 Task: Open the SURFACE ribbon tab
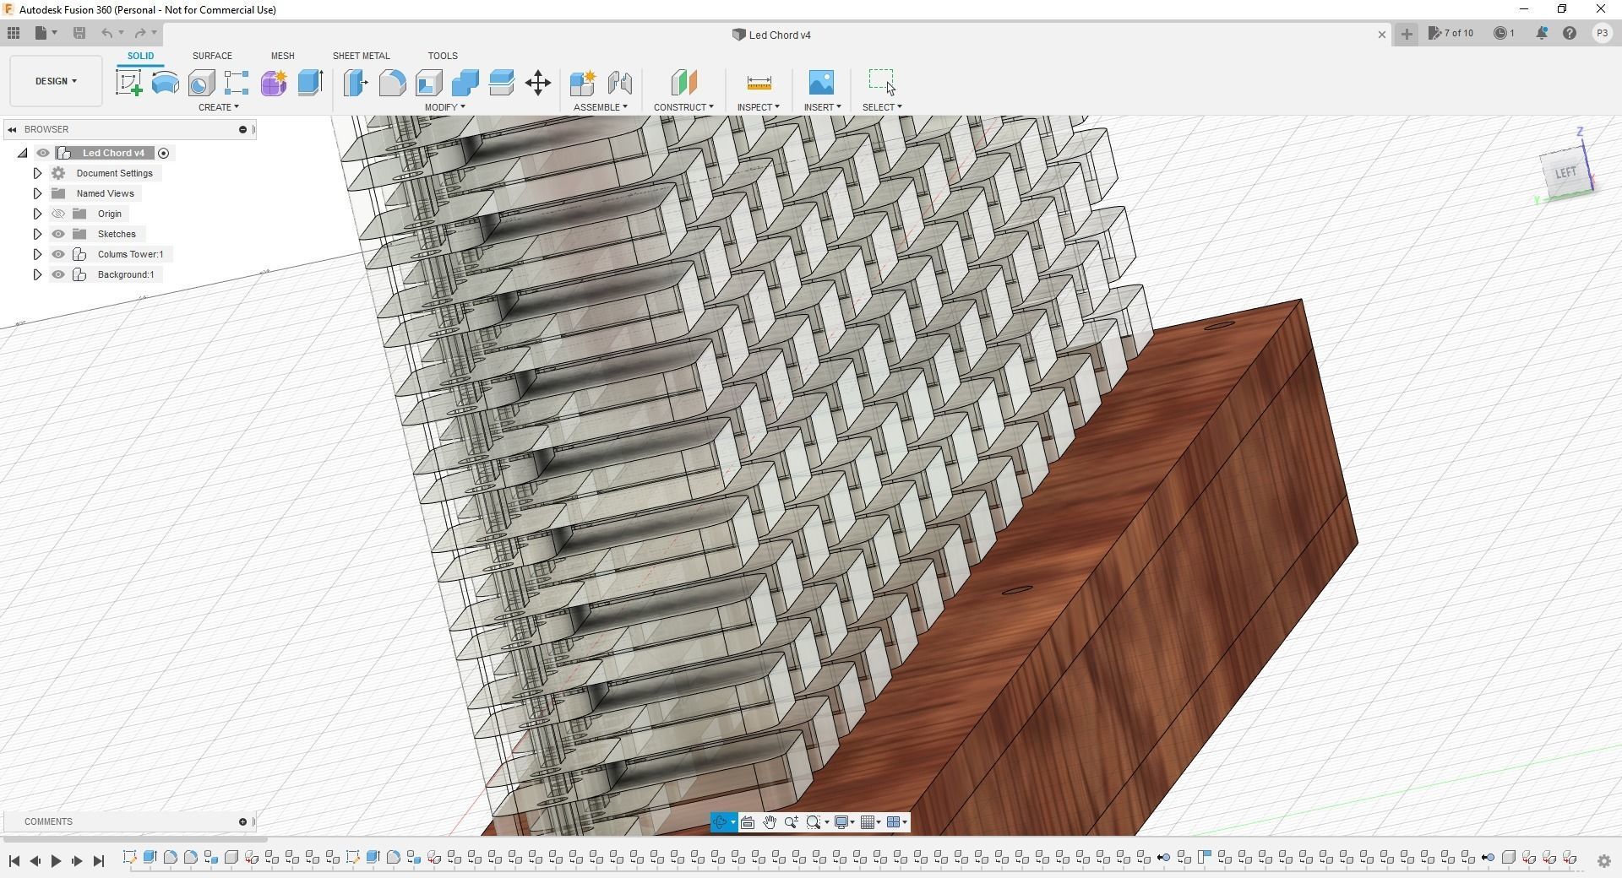pos(212,55)
